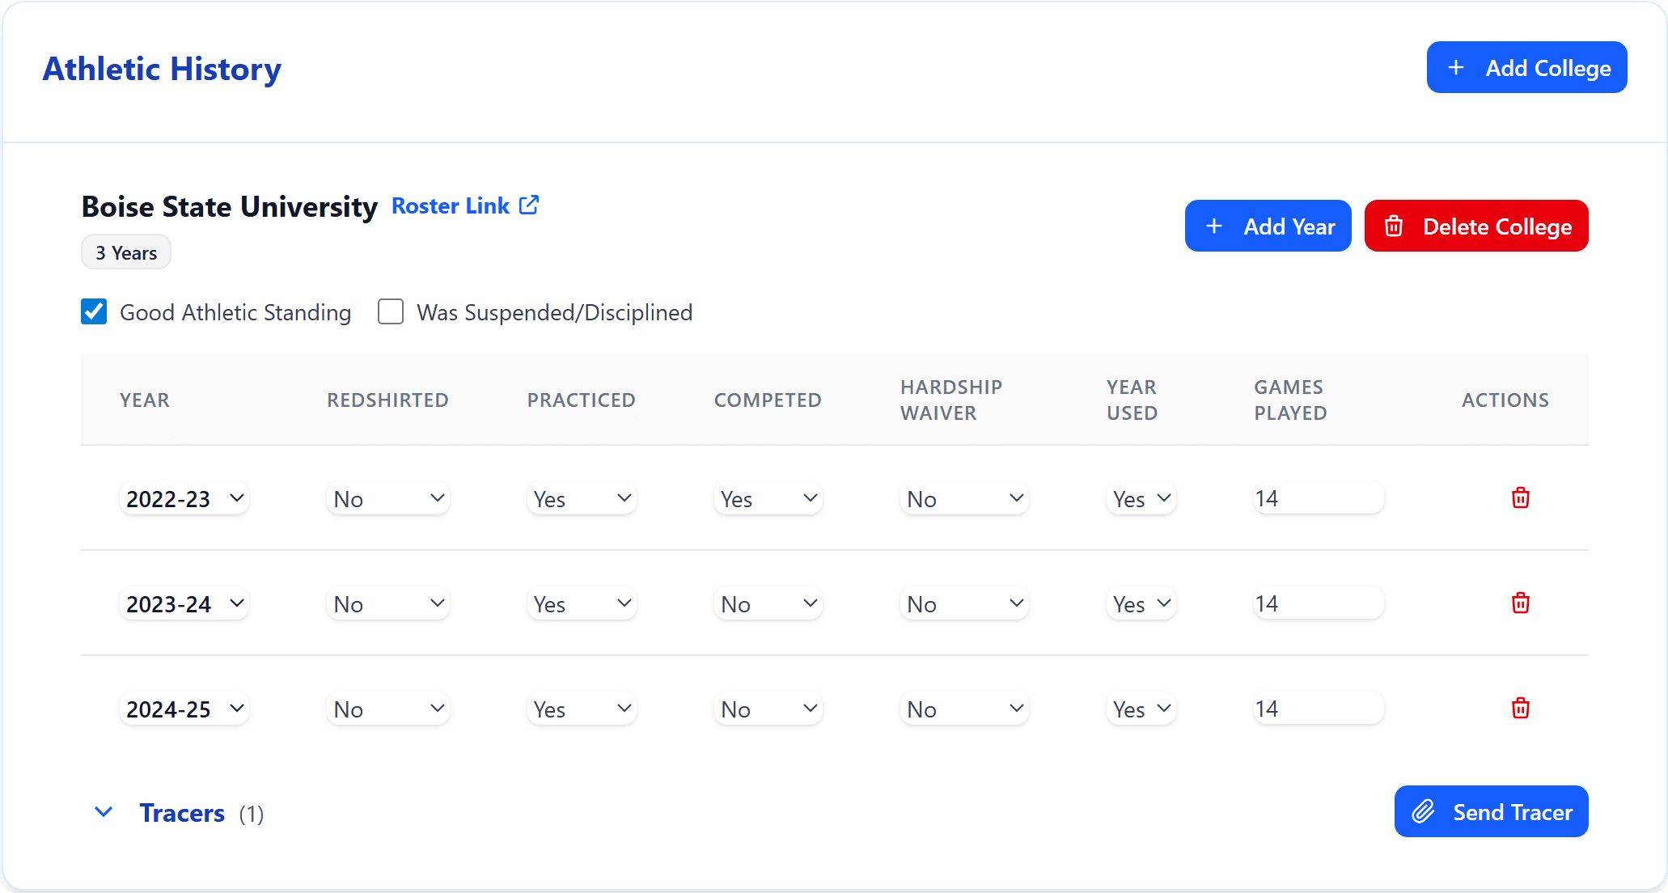This screenshot has height=893, width=1668.
Task: Click the Send Tracer button
Action: pos(1491,811)
